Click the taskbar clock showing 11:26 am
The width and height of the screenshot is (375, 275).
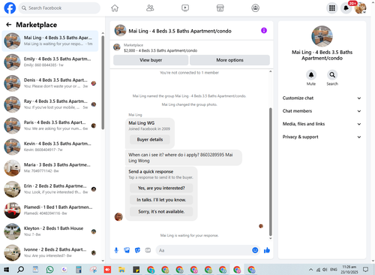click(x=349, y=270)
